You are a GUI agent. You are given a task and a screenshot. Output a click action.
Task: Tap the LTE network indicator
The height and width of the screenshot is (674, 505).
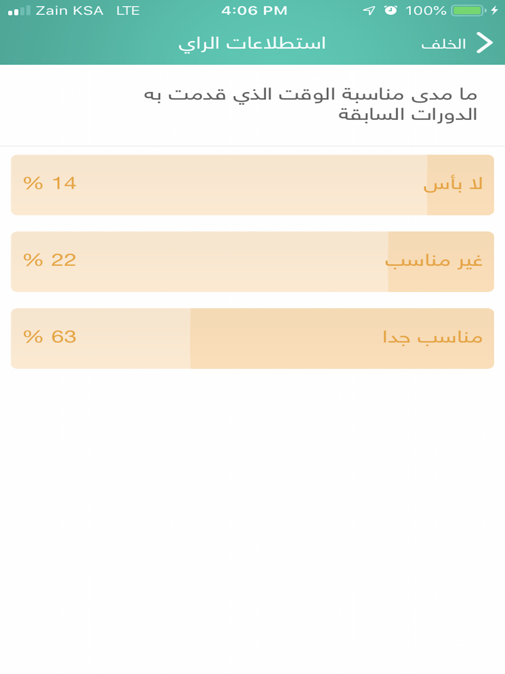point(128,11)
